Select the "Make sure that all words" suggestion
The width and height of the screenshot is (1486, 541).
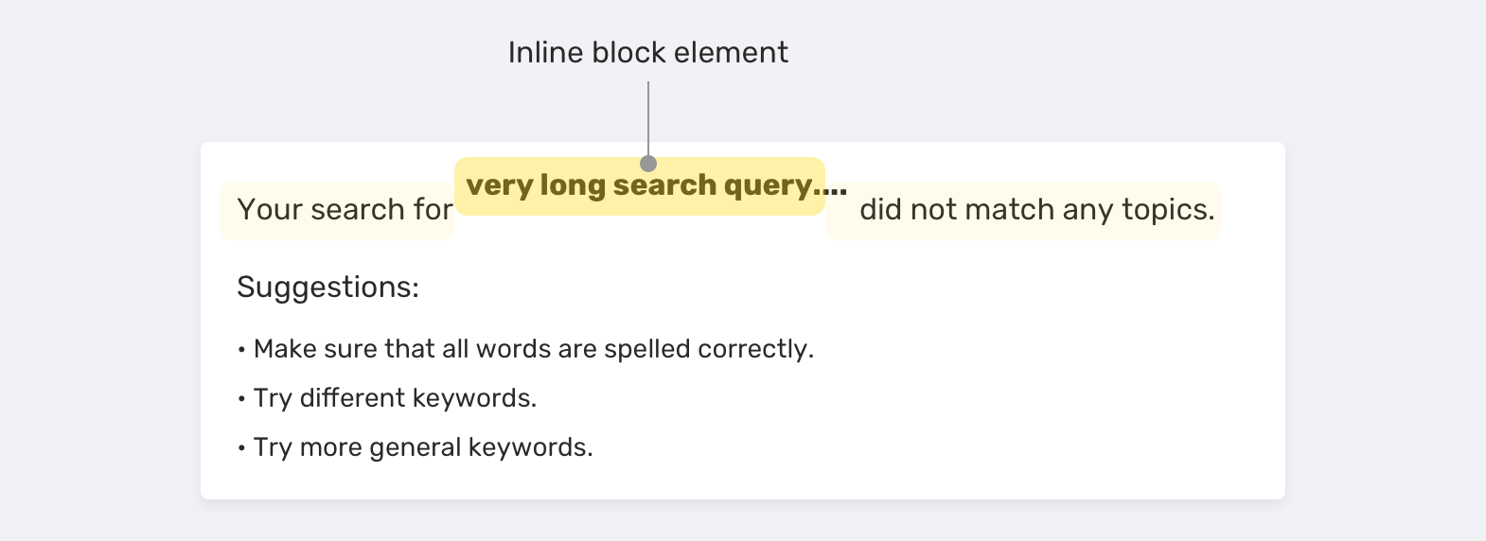click(533, 349)
